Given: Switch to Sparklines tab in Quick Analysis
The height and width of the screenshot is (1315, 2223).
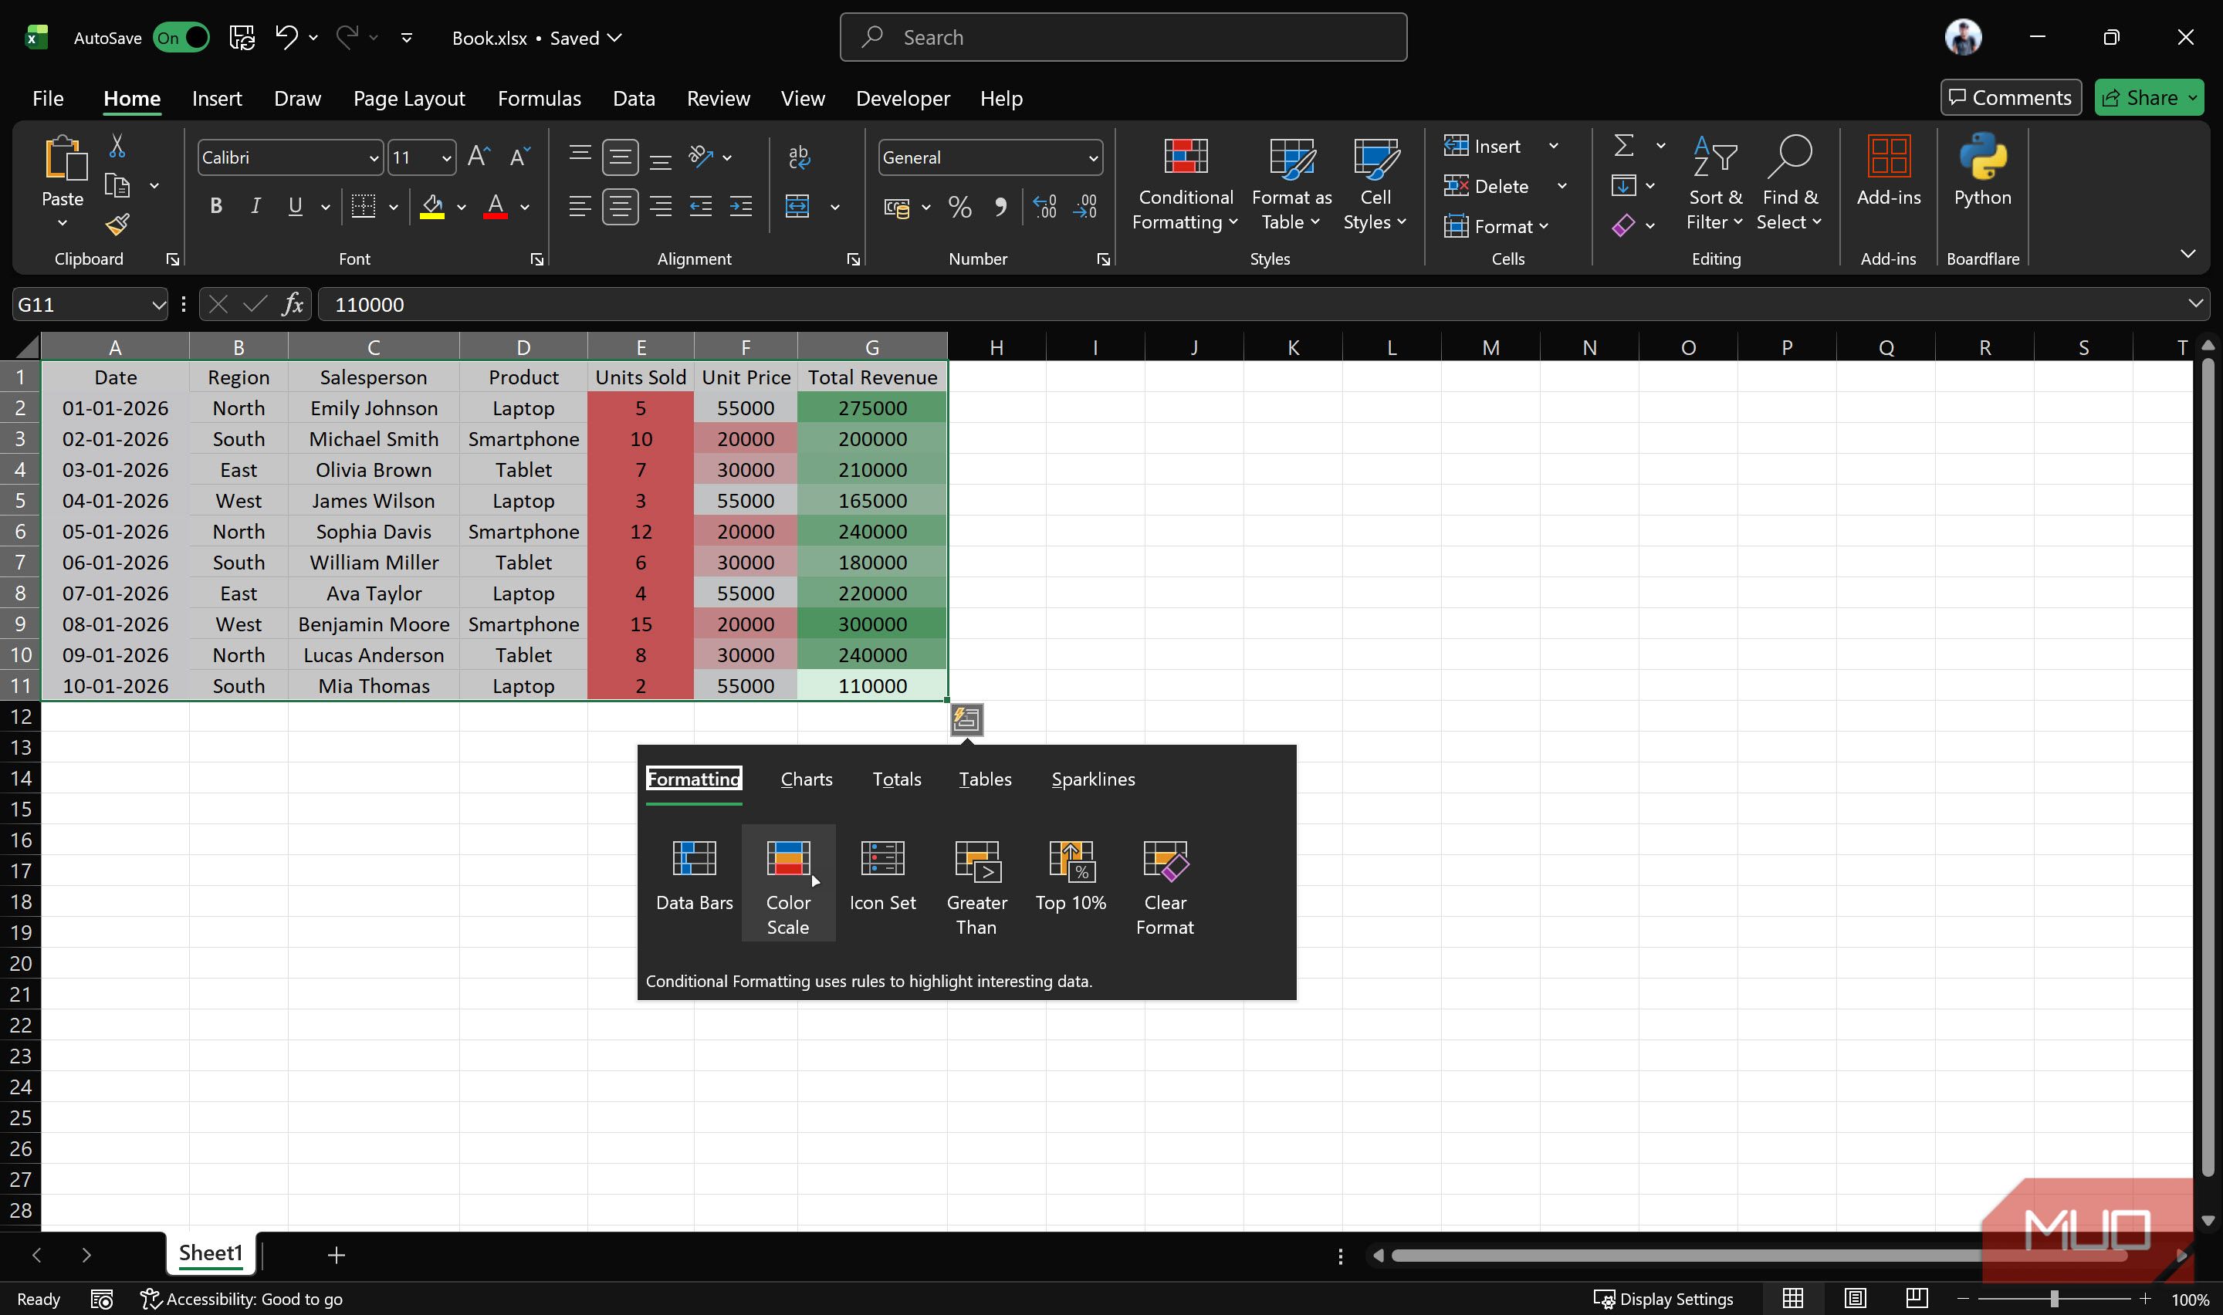Looking at the screenshot, I should click(1092, 779).
